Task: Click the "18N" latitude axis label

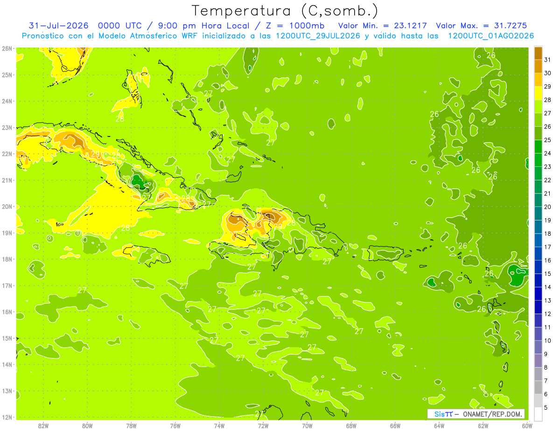Action: 7,259
